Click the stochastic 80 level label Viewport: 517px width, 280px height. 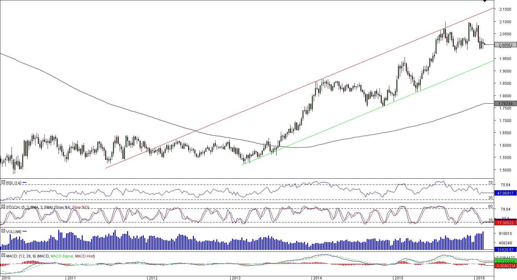(491, 207)
